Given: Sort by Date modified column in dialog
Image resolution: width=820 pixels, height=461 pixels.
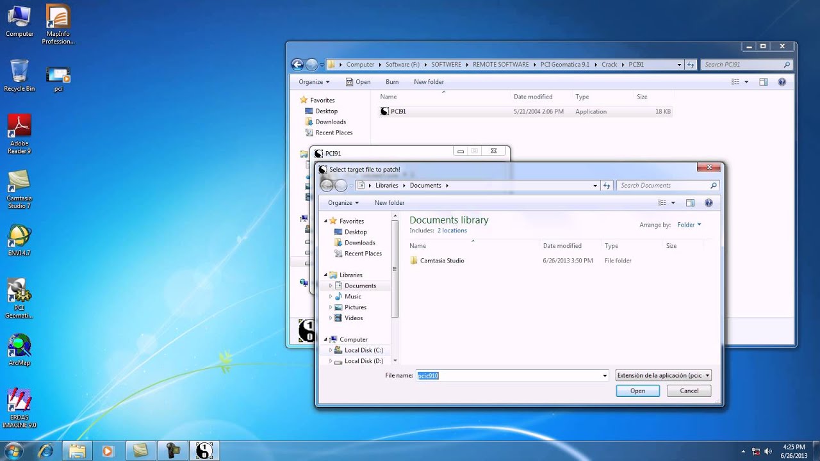Looking at the screenshot, I should click(562, 246).
